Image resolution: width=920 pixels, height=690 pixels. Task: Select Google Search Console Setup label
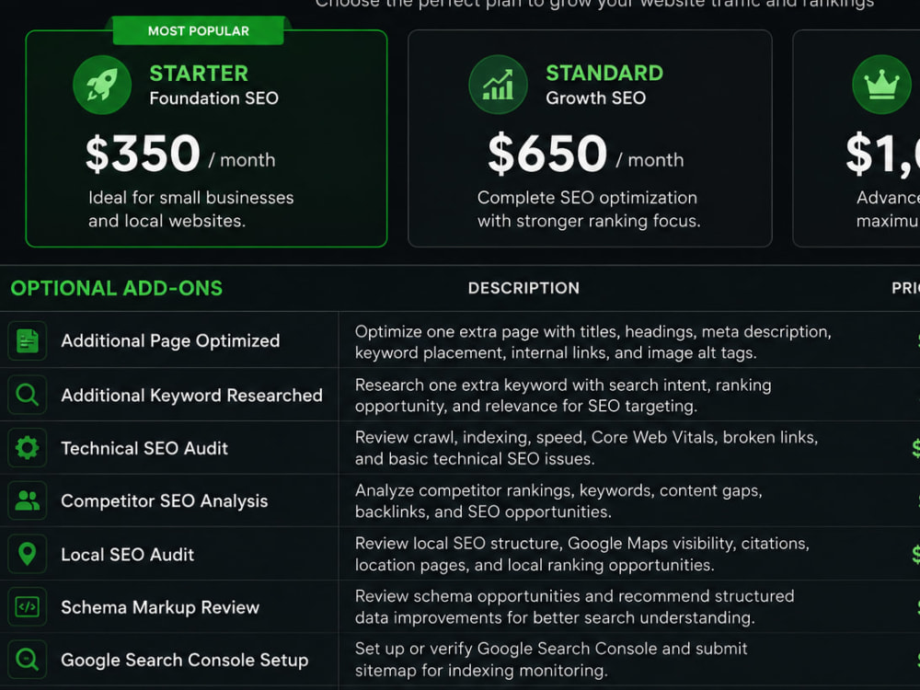click(x=185, y=660)
